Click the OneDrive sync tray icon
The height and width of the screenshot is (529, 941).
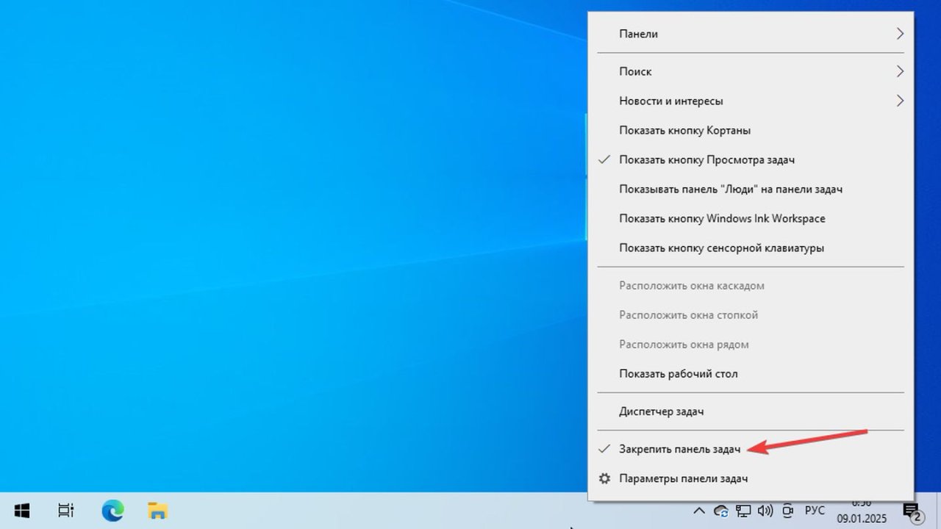click(x=721, y=511)
